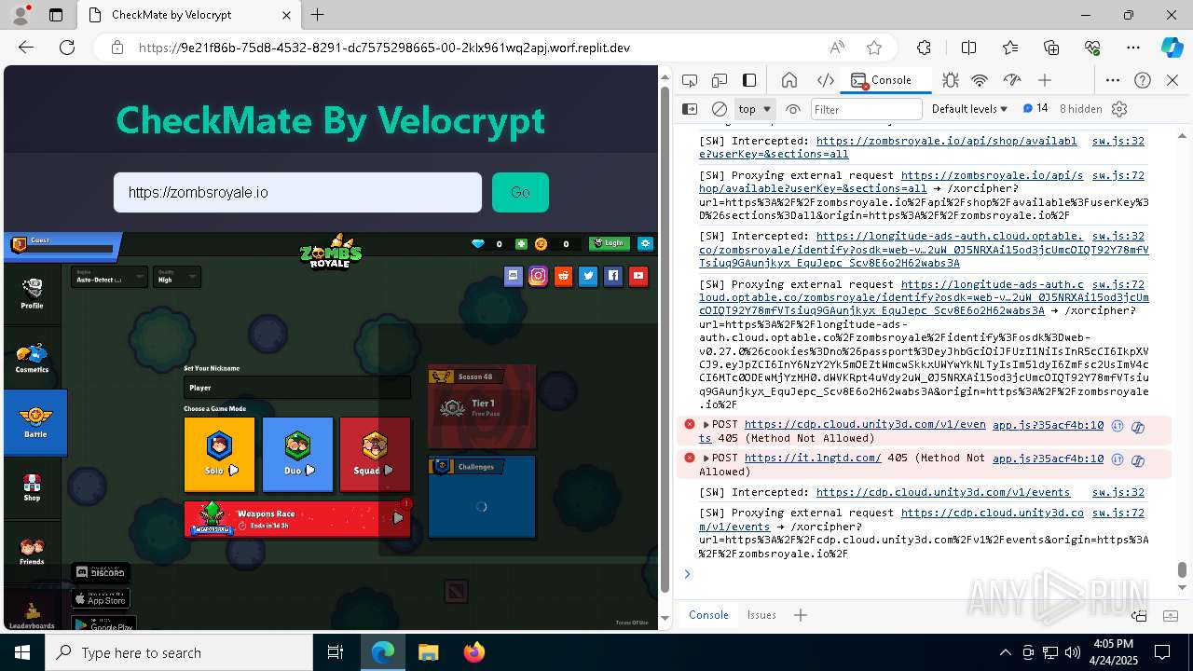Toggle browser split screen
Image resolution: width=1193 pixels, height=671 pixels.
point(968,48)
